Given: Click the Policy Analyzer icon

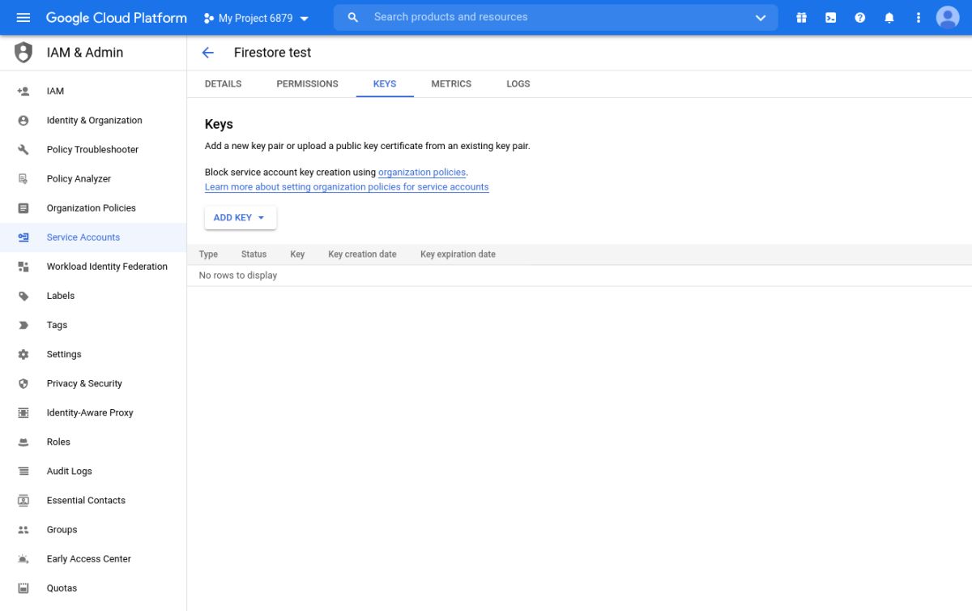Looking at the screenshot, I should (23, 179).
